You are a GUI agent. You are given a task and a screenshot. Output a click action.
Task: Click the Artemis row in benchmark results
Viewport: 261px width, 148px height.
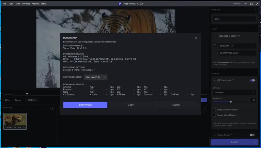point(115,87)
